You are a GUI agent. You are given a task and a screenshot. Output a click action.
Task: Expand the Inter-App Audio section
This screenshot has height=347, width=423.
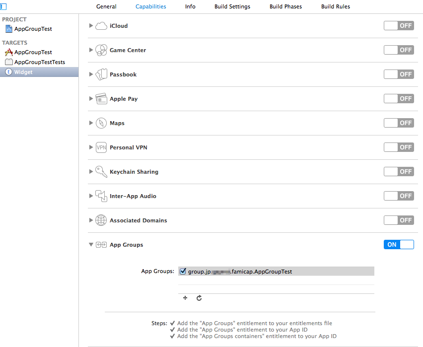point(91,196)
